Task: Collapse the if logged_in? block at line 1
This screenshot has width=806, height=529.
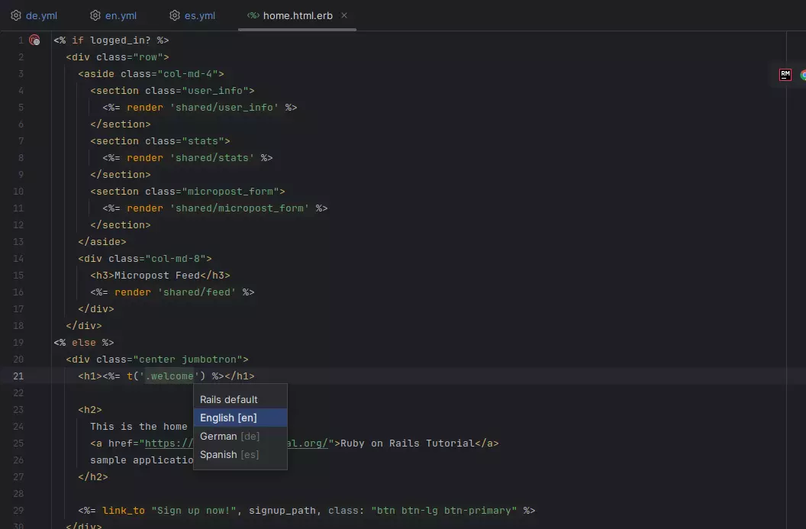Action: 44,40
